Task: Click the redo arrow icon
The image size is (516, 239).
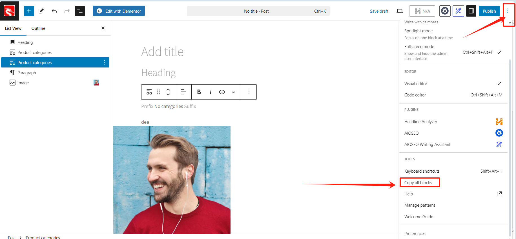Action: tap(67, 11)
